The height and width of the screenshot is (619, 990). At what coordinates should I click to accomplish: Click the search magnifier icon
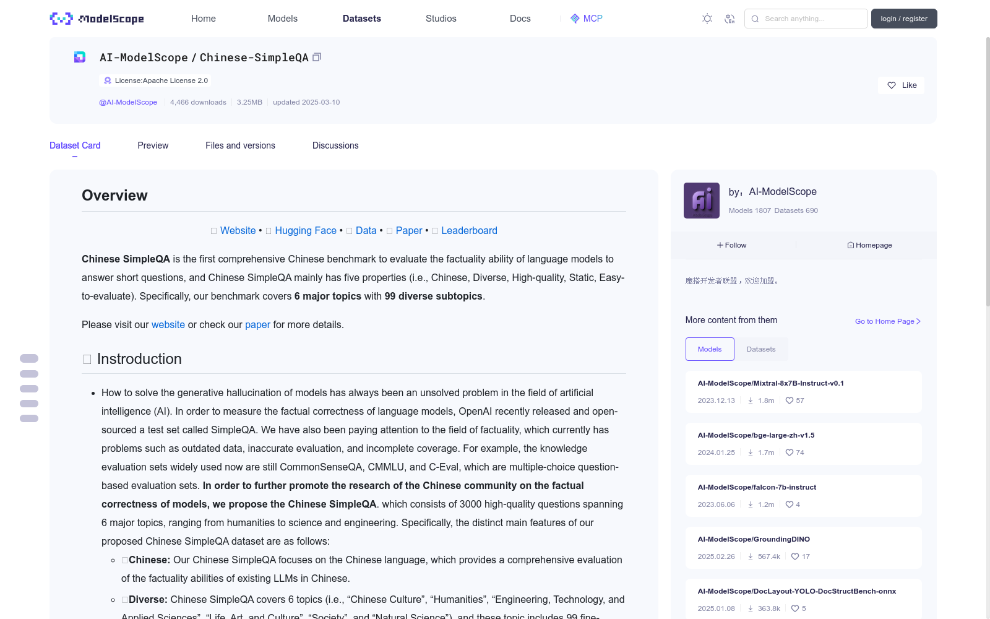click(x=755, y=19)
